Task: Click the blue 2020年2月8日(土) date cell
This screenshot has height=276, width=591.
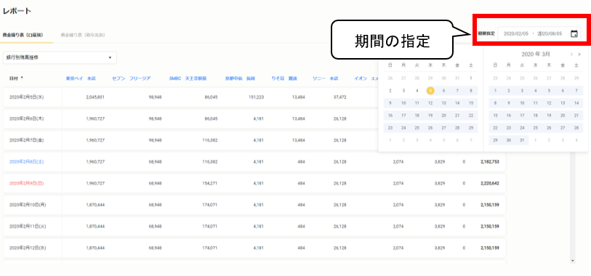Action: (27, 161)
